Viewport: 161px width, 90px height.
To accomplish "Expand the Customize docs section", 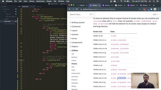I will pyautogui.click(x=75, y=26).
